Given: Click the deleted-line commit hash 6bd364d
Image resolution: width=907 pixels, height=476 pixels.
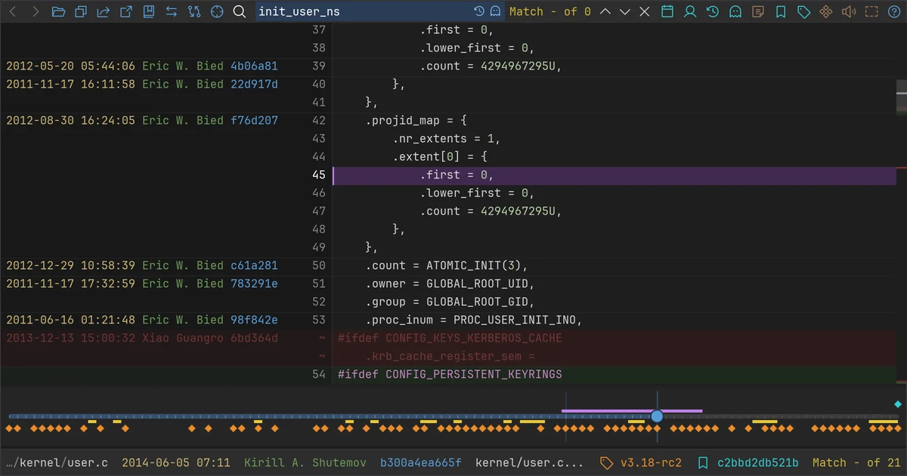Looking at the screenshot, I should click(x=254, y=338).
